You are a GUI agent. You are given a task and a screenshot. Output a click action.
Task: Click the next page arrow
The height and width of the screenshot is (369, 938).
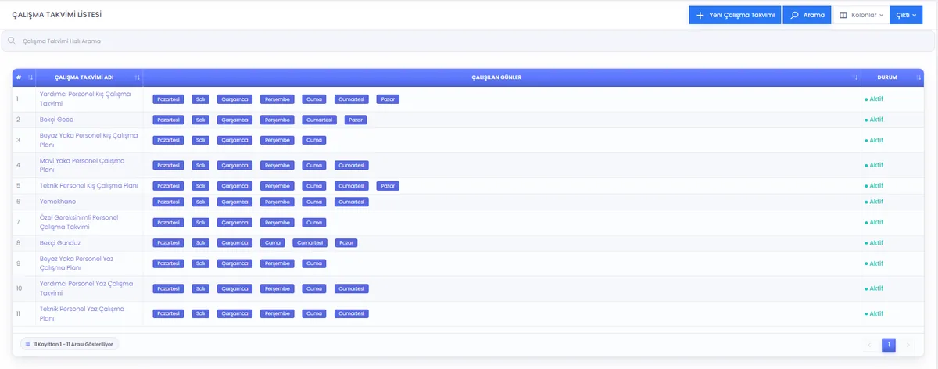(x=908, y=345)
